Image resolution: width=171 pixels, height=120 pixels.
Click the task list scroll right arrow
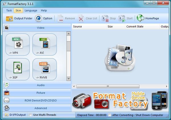pos(166,86)
